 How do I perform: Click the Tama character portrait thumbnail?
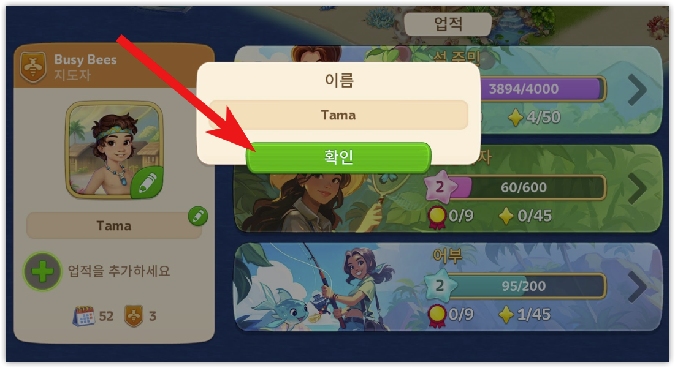point(114,150)
